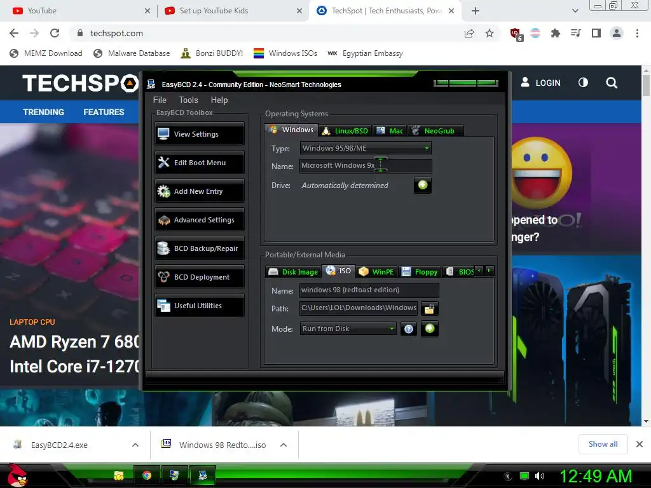The height and width of the screenshot is (488, 651).
Task: Open Chrome from the taskbar
Action: pos(147,475)
